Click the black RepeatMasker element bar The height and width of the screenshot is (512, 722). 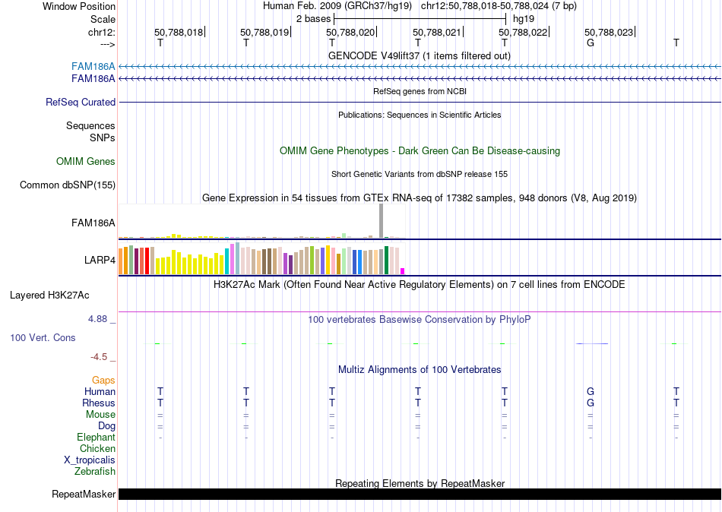click(420, 494)
